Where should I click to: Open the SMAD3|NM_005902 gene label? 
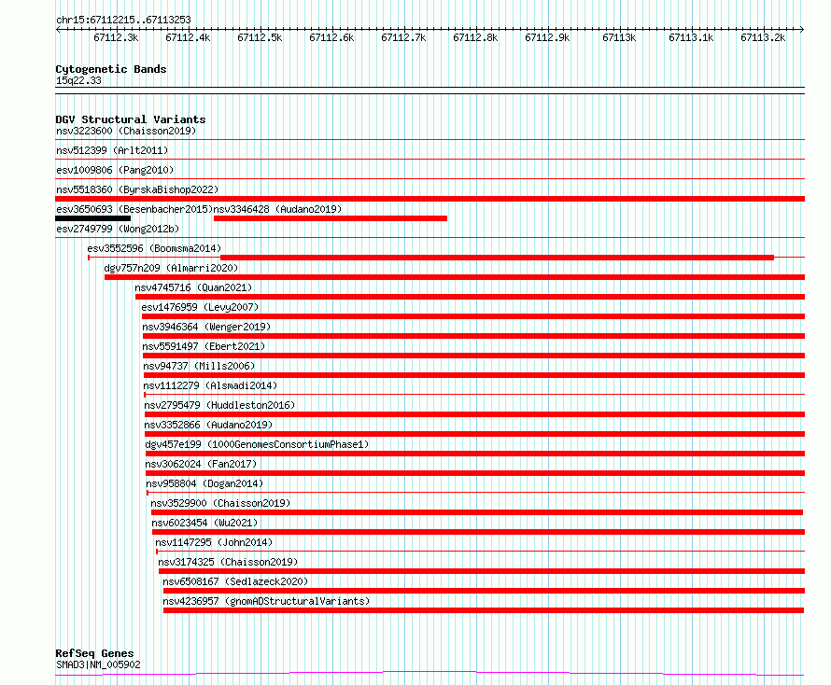98,664
